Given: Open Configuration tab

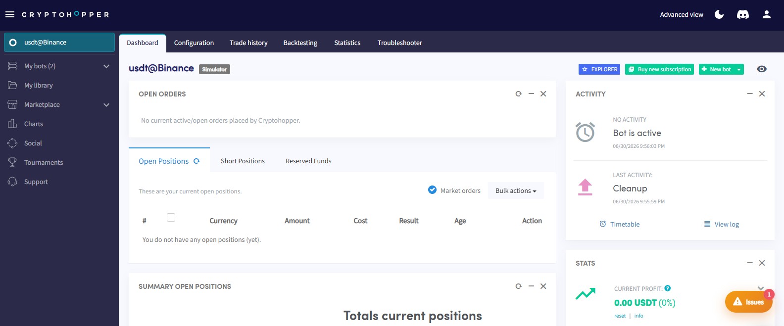Looking at the screenshot, I should [194, 43].
